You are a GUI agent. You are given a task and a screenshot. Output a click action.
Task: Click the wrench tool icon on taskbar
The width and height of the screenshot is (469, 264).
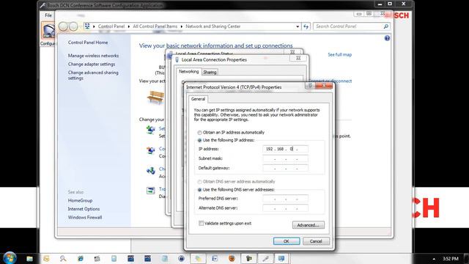point(265,259)
